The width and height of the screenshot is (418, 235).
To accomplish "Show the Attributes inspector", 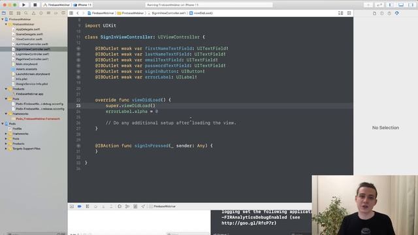I will coord(396,13).
